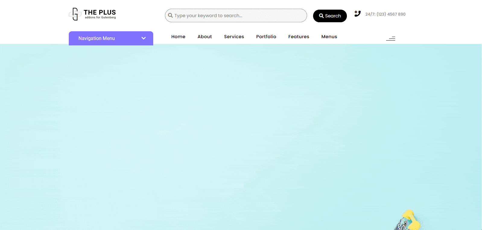Click the magnifier icon inside search field
The height and width of the screenshot is (230, 482).
pos(170,15)
